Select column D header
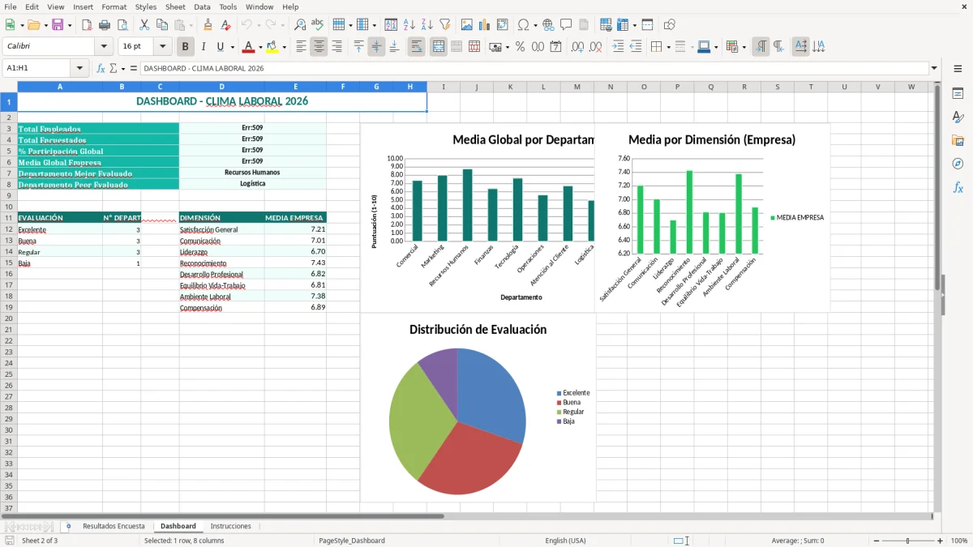The image size is (973, 547). pyautogui.click(x=221, y=87)
